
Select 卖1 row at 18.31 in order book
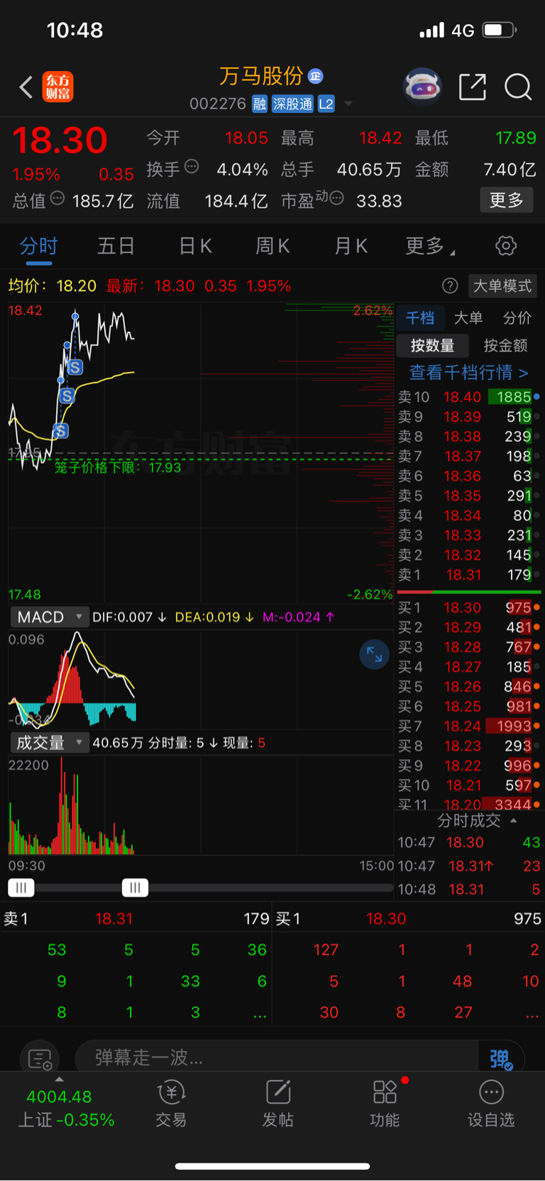(468, 575)
